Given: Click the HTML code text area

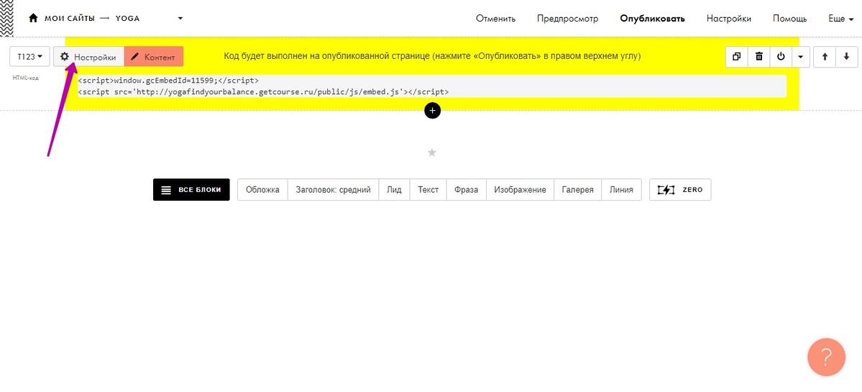Looking at the screenshot, I should [431, 86].
